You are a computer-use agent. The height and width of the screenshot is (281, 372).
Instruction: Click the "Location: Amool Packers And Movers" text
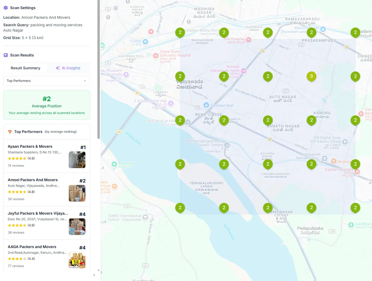[x=37, y=17]
